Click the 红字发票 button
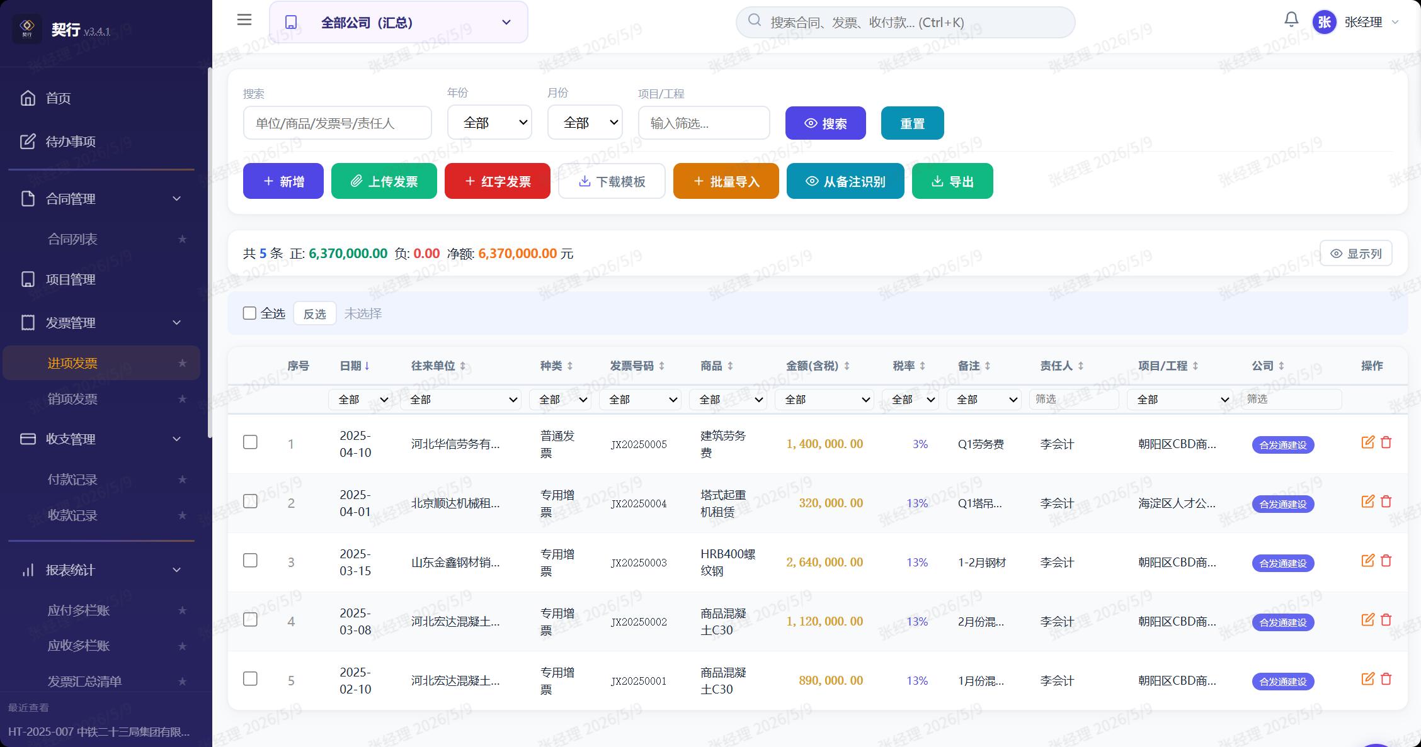1421x747 pixels. tap(498, 181)
